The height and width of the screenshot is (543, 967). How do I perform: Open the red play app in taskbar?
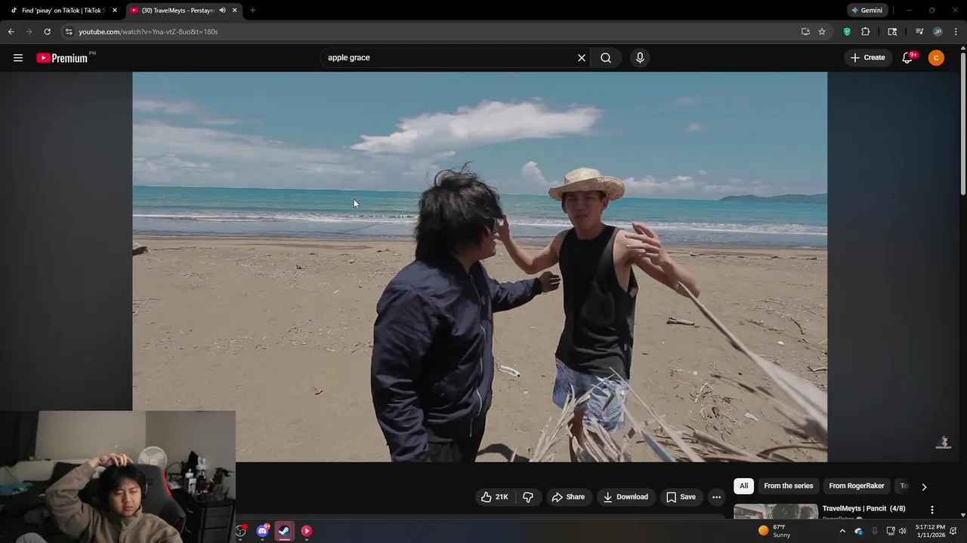point(306,531)
